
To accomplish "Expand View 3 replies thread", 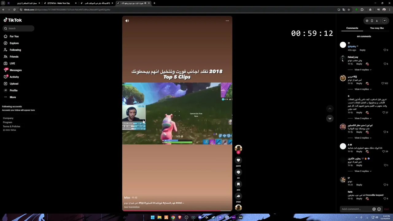I will tap(363, 118).
